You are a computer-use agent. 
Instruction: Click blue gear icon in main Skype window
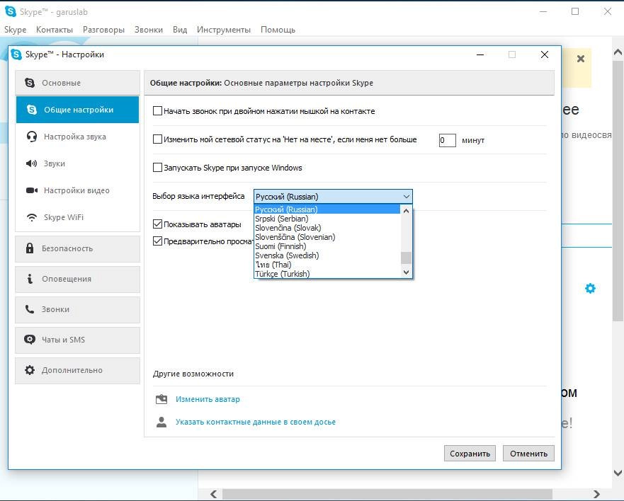click(590, 288)
